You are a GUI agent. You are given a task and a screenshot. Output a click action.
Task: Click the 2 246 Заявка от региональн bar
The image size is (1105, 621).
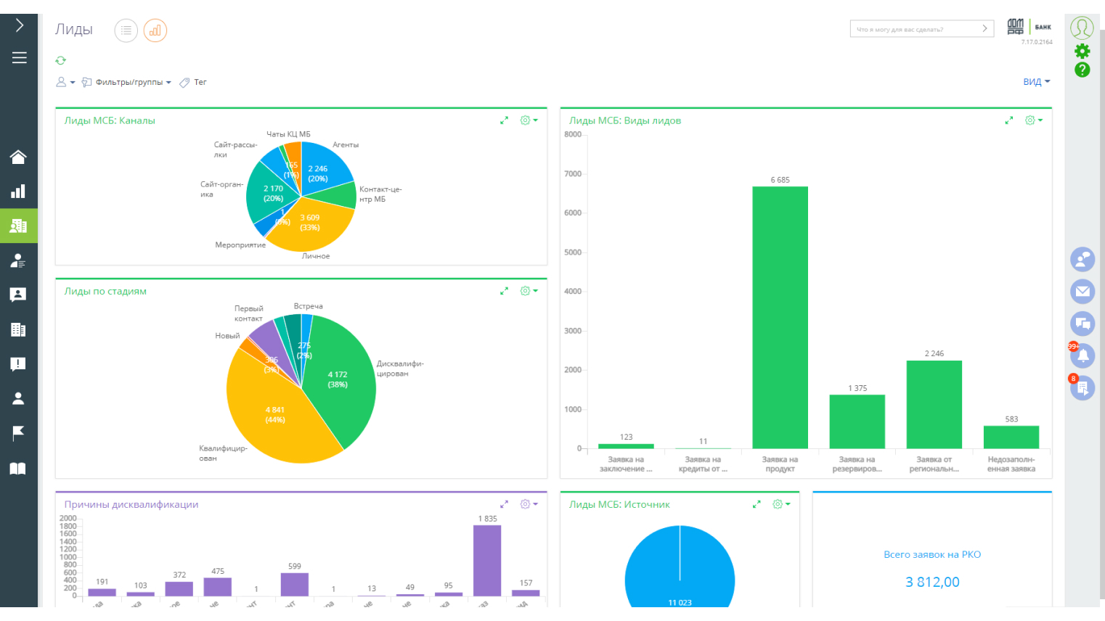point(934,405)
